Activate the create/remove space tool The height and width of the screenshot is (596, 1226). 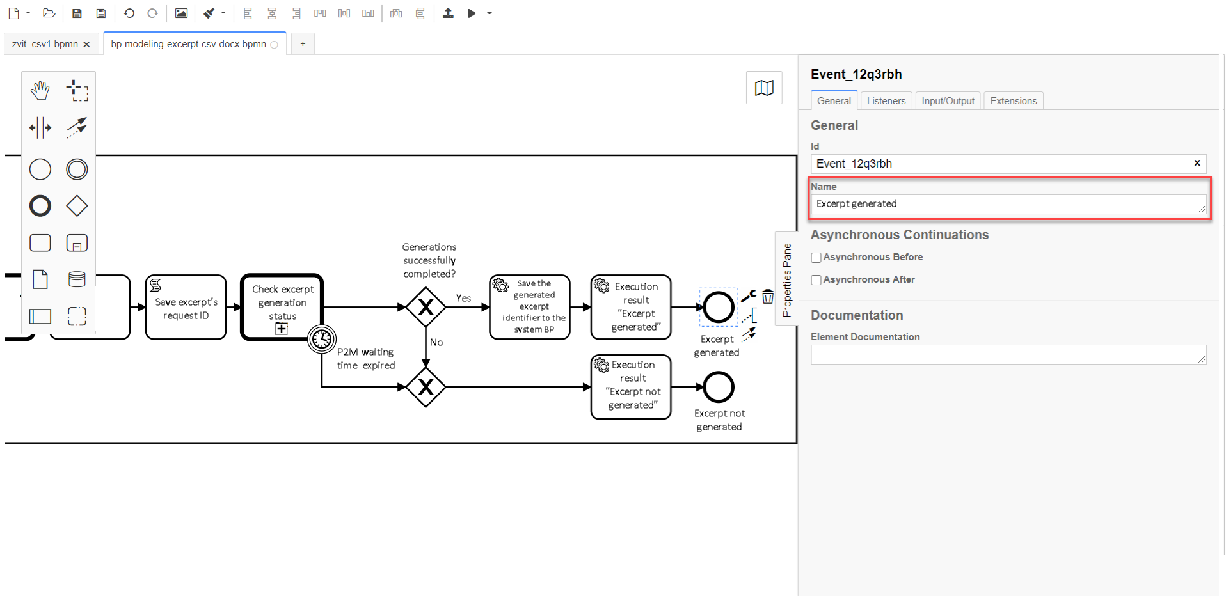pyautogui.click(x=40, y=127)
